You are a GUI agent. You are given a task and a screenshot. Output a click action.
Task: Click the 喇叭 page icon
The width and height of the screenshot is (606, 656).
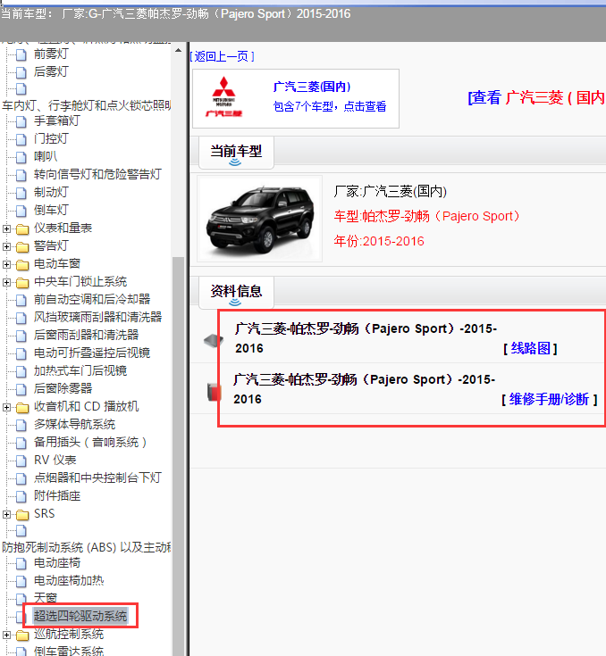(x=21, y=157)
